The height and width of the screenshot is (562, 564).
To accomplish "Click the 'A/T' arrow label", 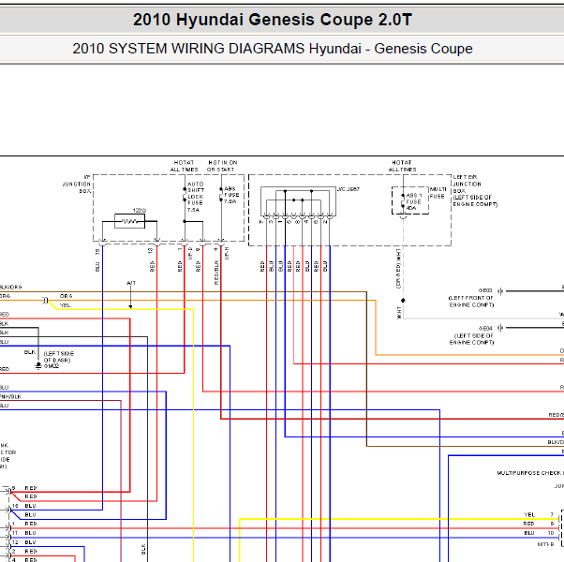I will coord(131,283).
